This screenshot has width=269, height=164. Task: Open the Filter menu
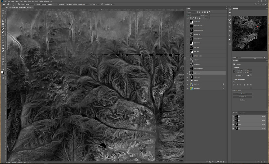tap(30, 1)
